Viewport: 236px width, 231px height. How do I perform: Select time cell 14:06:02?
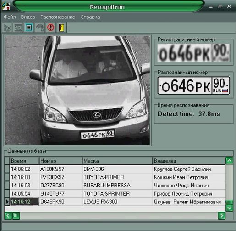pyautogui.click(x=24, y=169)
